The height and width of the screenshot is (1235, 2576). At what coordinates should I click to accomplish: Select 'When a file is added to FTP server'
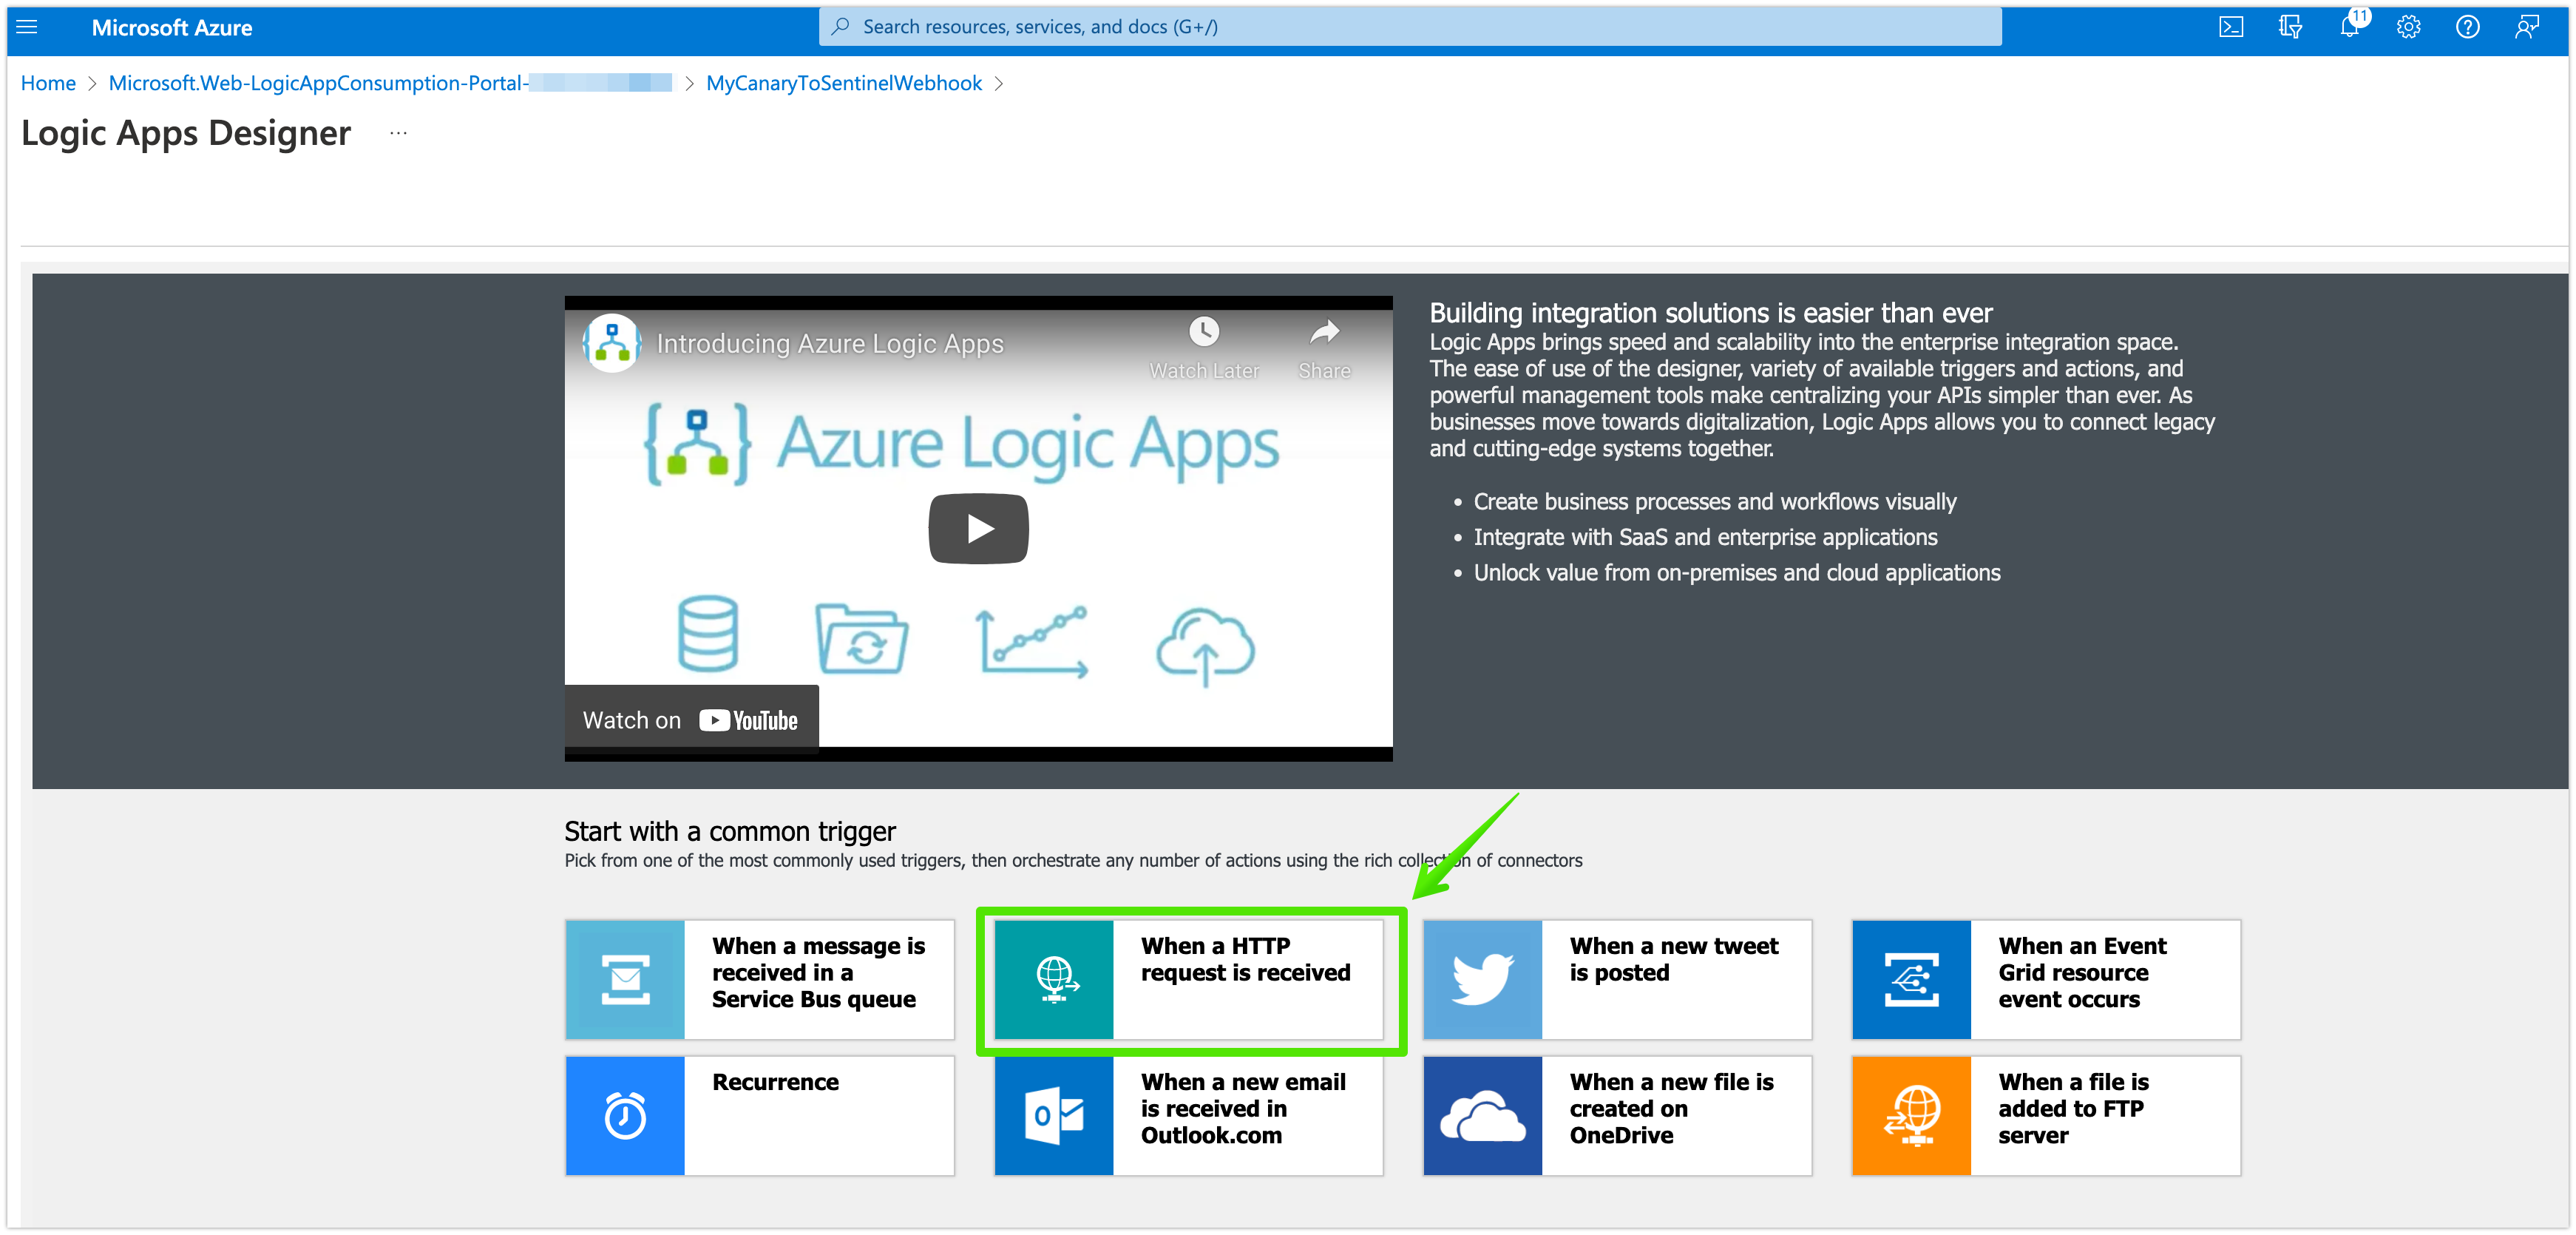pyautogui.click(x=2046, y=1115)
